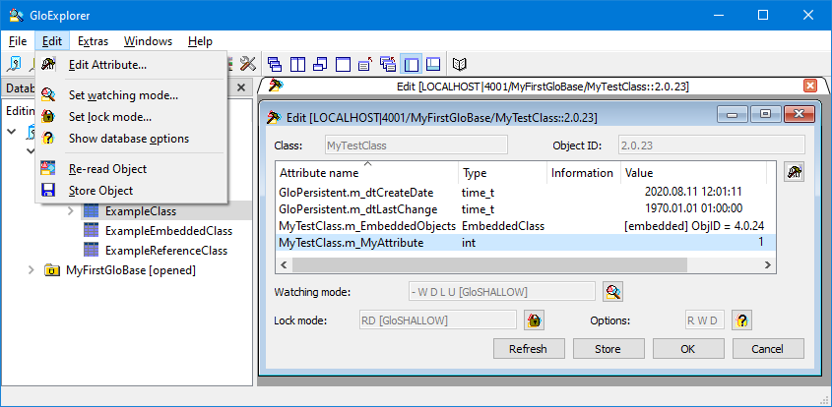This screenshot has width=832, height=407.
Task: Click the Cancel button
Action: 767,349
